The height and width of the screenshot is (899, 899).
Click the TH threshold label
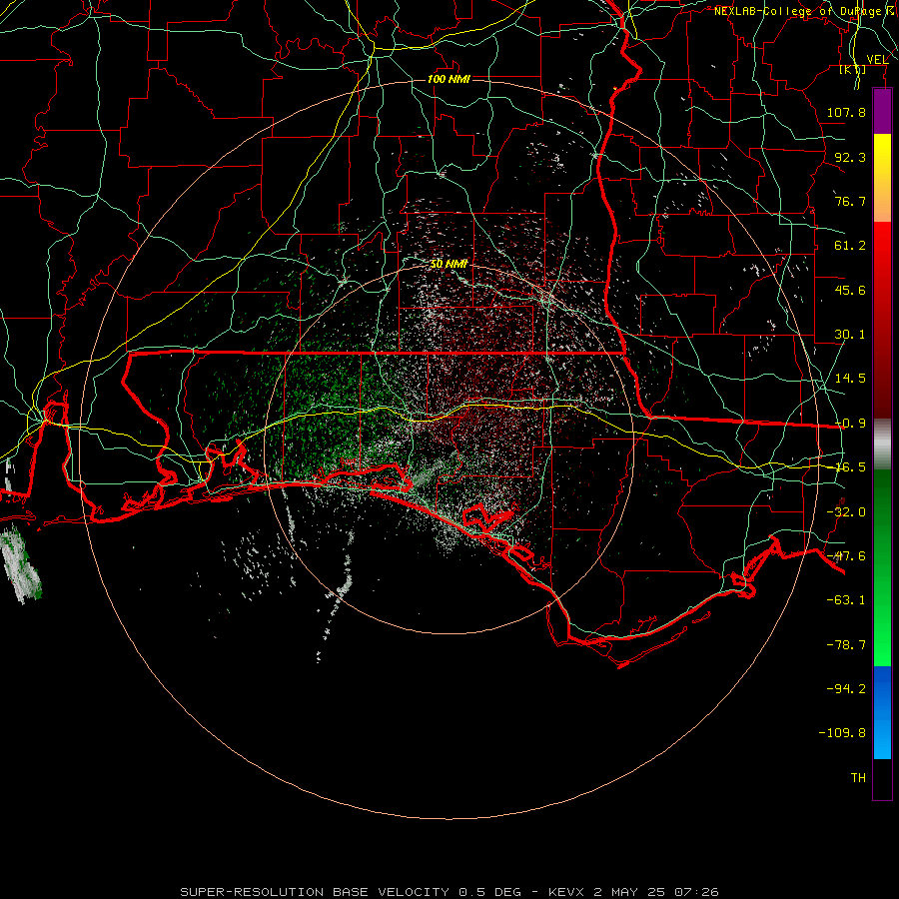pos(858,778)
